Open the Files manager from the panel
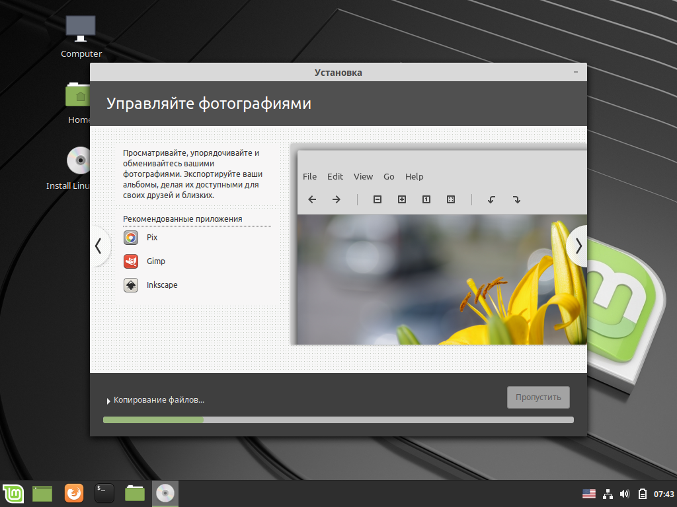This screenshot has height=507, width=677. point(135,493)
